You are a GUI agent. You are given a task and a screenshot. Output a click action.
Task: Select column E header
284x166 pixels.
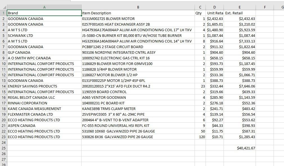pyautogui.click(x=240, y=7)
